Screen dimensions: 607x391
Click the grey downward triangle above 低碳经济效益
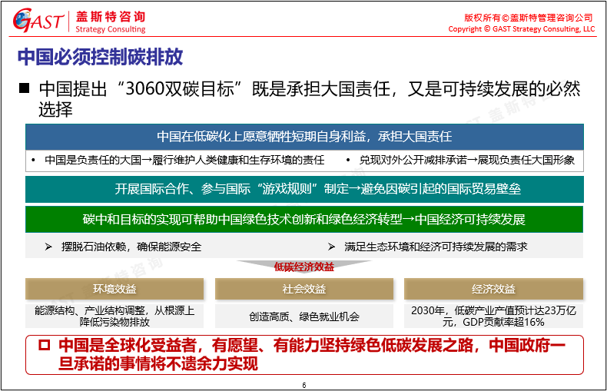(x=303, y=263)
